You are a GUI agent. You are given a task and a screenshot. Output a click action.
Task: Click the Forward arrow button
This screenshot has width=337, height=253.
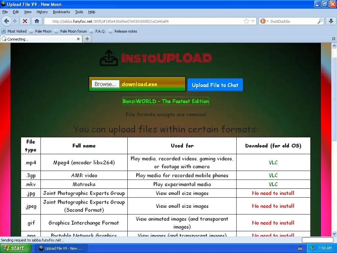[14, 21]
